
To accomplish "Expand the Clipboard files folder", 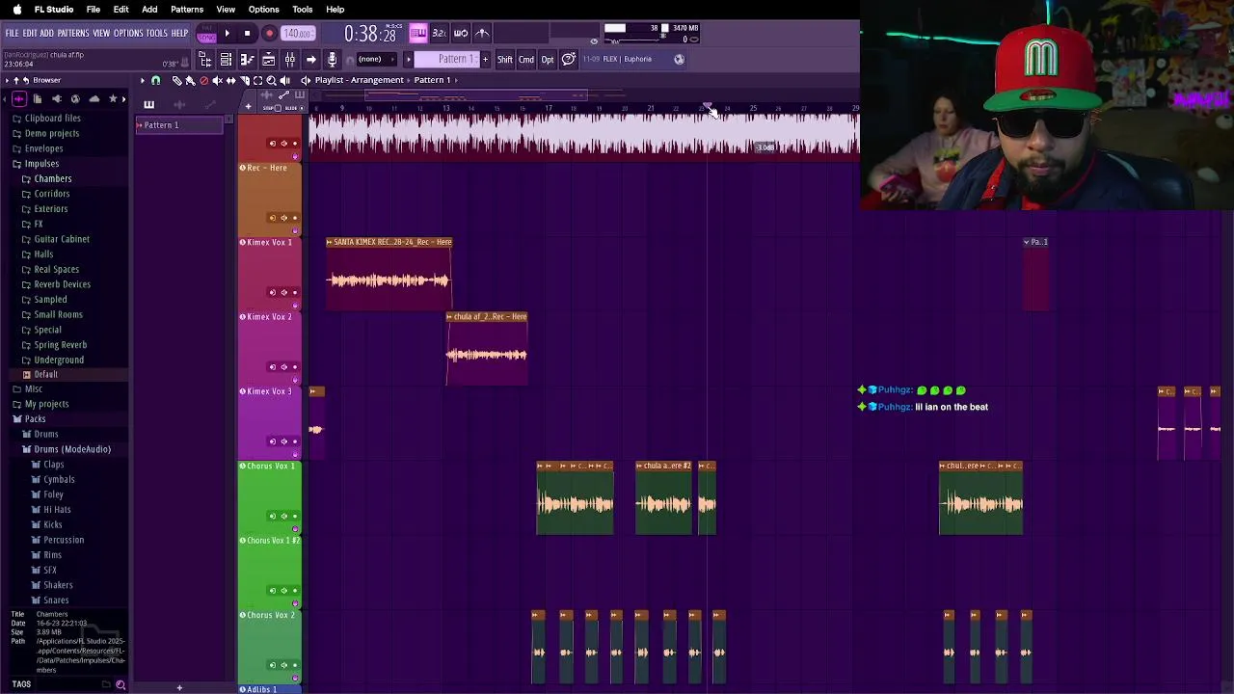I will pyautogui.click(x=52, y=118).
